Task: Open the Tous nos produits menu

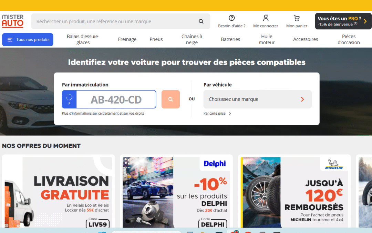Action: pos(28,40)
